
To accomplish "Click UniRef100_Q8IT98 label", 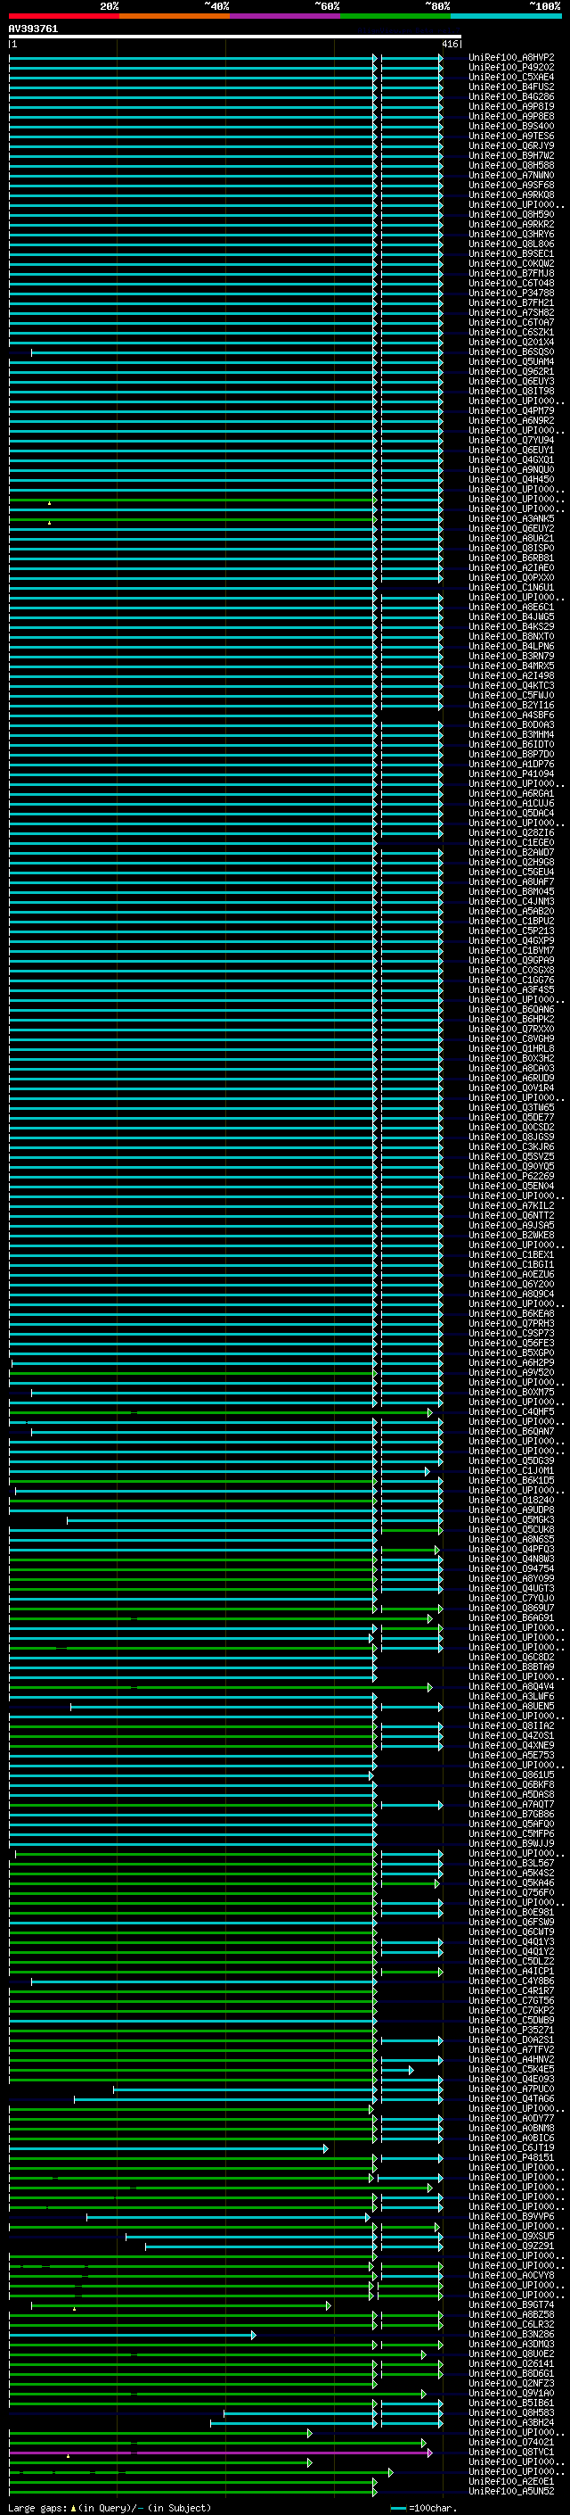I will click(510, 391).
